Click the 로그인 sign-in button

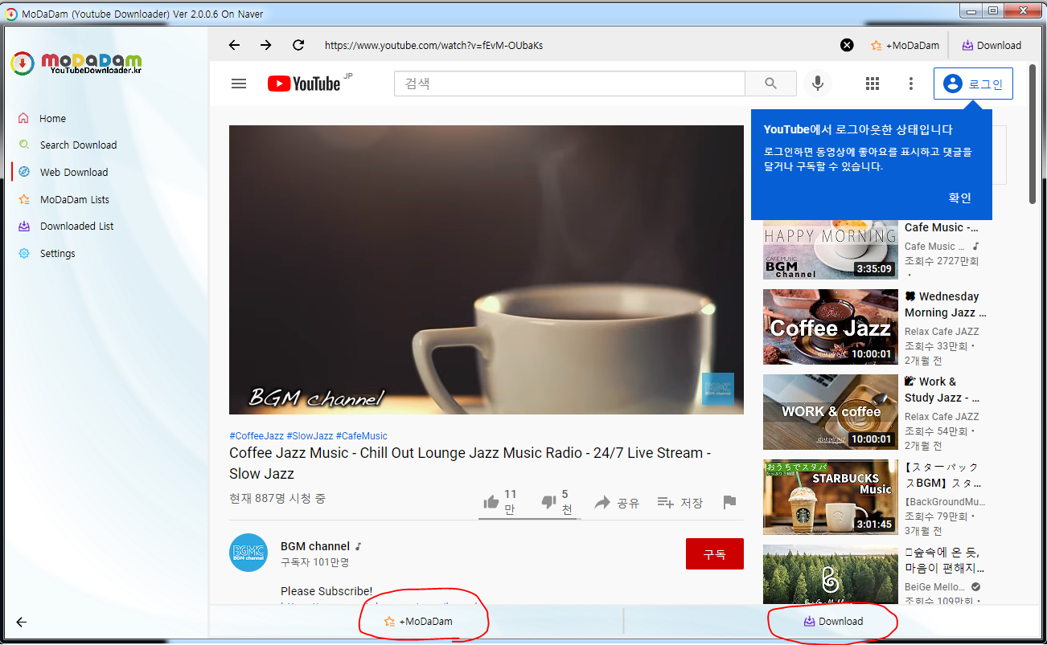coord(973,84)
